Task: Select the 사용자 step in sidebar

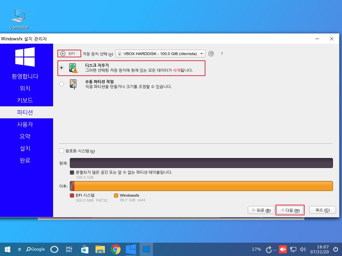Action: [25, 124]
